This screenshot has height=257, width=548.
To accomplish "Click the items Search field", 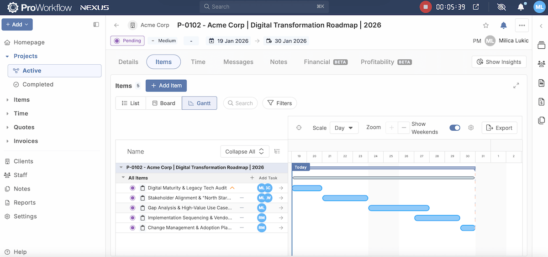I will tap(240, 103).
